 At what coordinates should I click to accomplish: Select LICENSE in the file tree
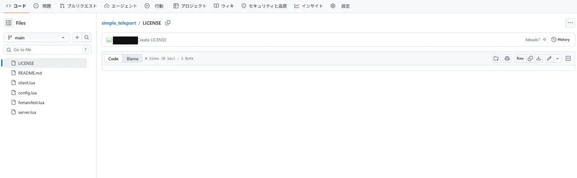(x=45, y=63)
